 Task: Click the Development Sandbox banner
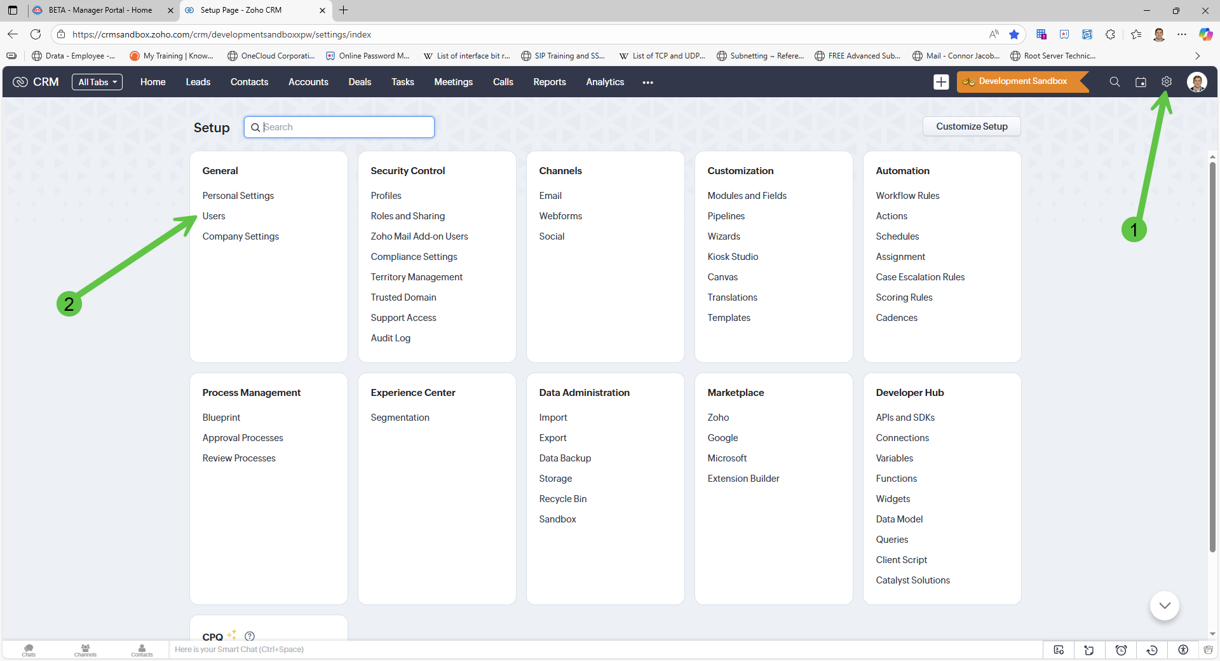[x=1022, y=81]
